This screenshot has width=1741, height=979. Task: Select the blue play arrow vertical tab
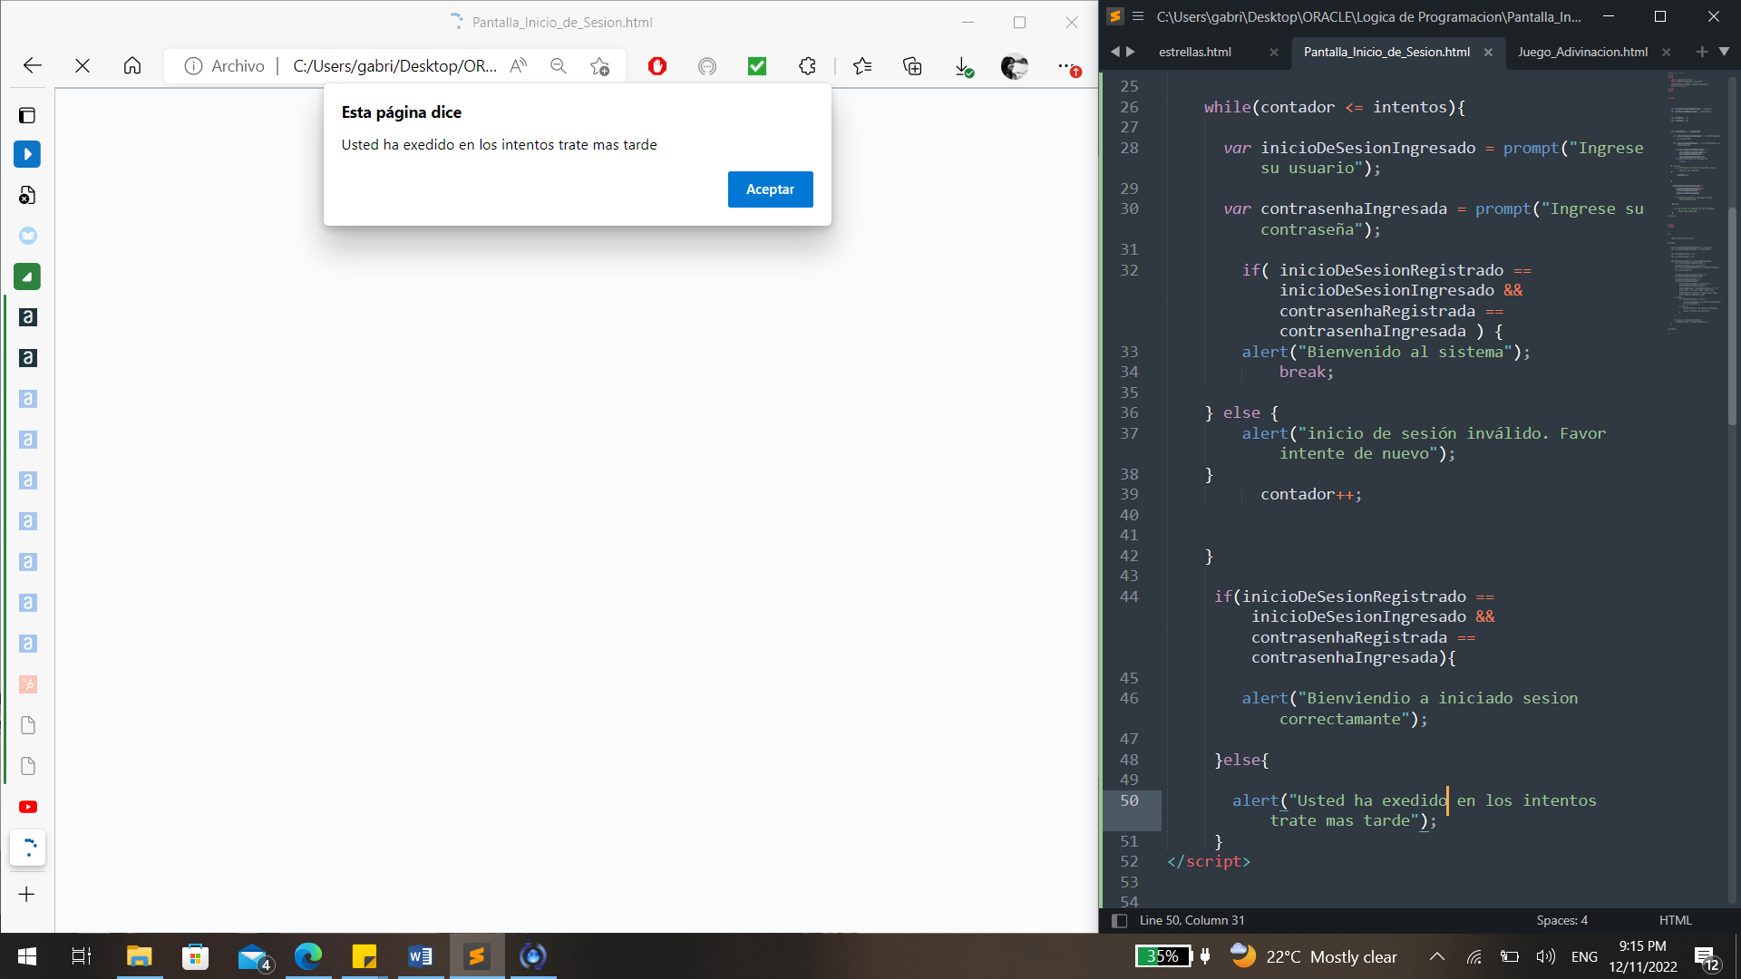tap(27, 154)
